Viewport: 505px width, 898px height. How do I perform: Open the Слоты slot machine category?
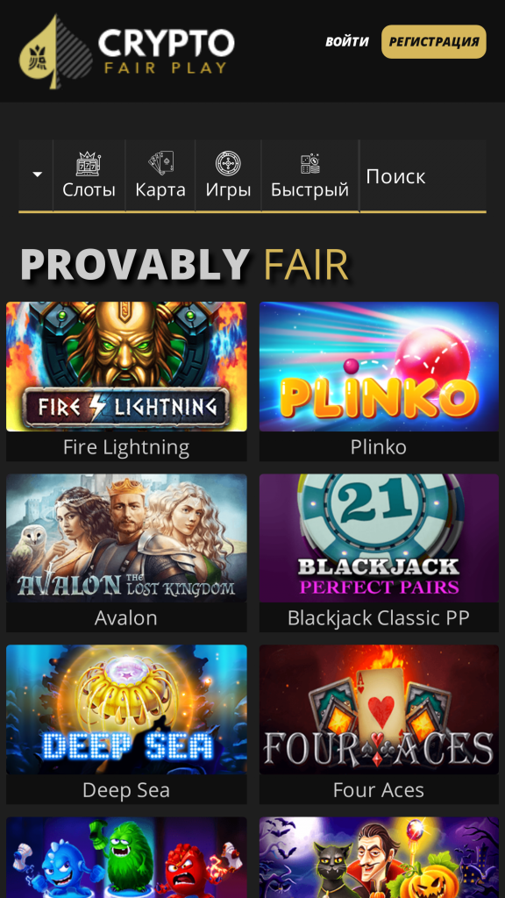89,175
